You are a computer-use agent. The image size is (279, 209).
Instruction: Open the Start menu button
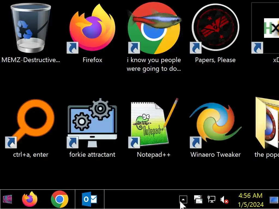point(7,199)
